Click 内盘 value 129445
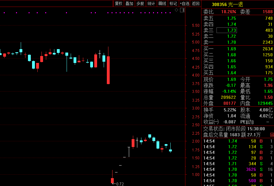Viewport: 274px width, 186px height. click(265, 103)
